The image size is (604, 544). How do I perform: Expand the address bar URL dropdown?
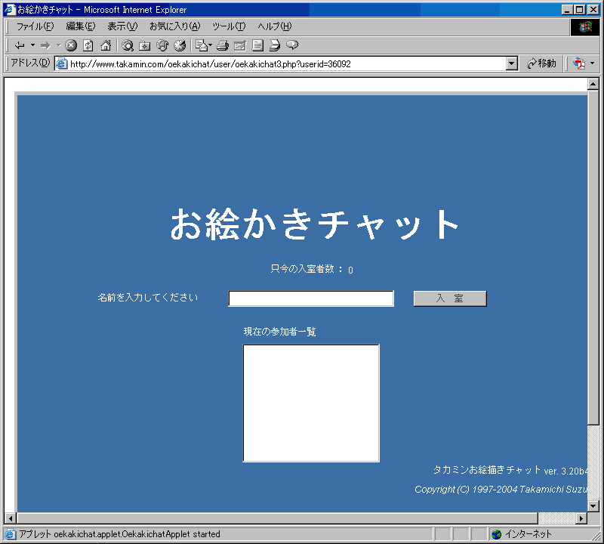[512, 63]
